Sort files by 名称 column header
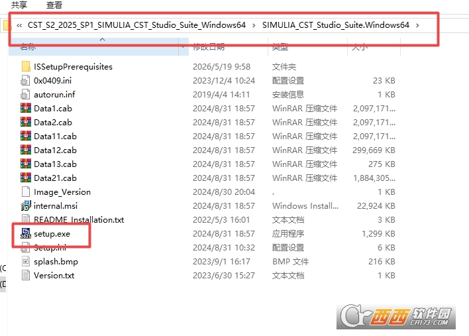Viewport: 469px width, 336px height. [93, 46]
